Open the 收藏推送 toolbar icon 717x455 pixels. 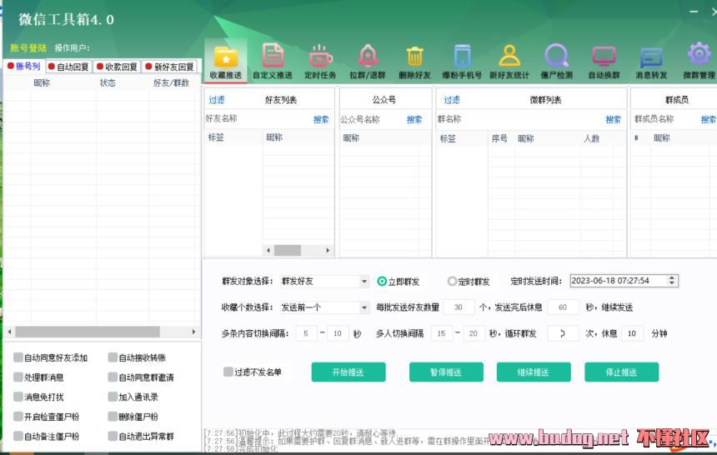226,57
